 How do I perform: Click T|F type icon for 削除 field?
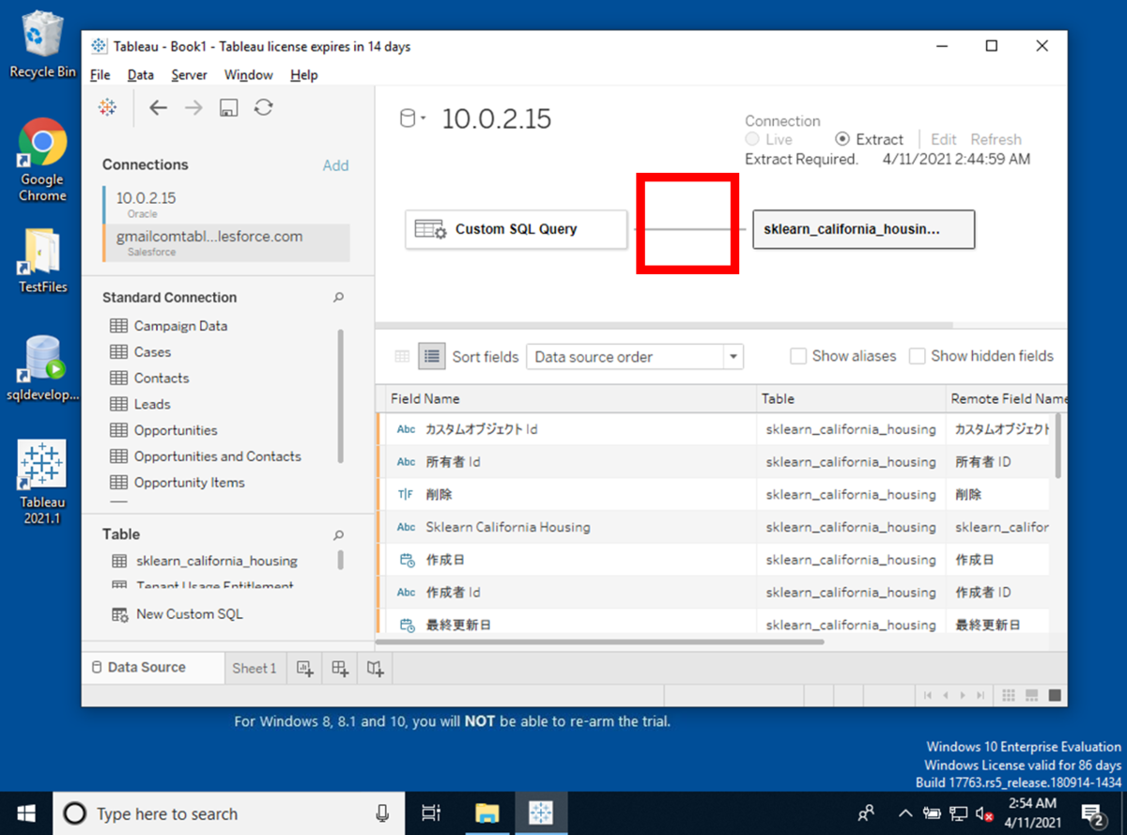[406, 495]
